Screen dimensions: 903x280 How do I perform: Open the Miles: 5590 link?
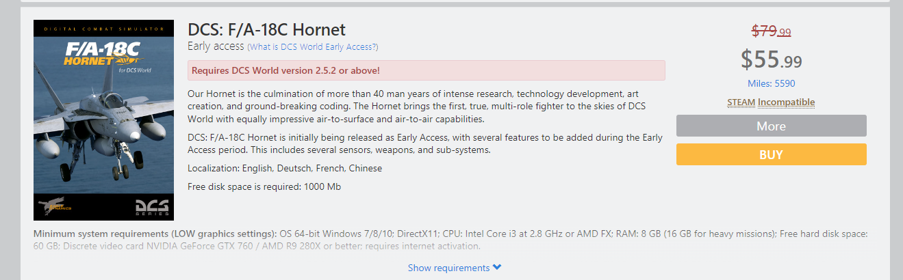tap(771, 83)
